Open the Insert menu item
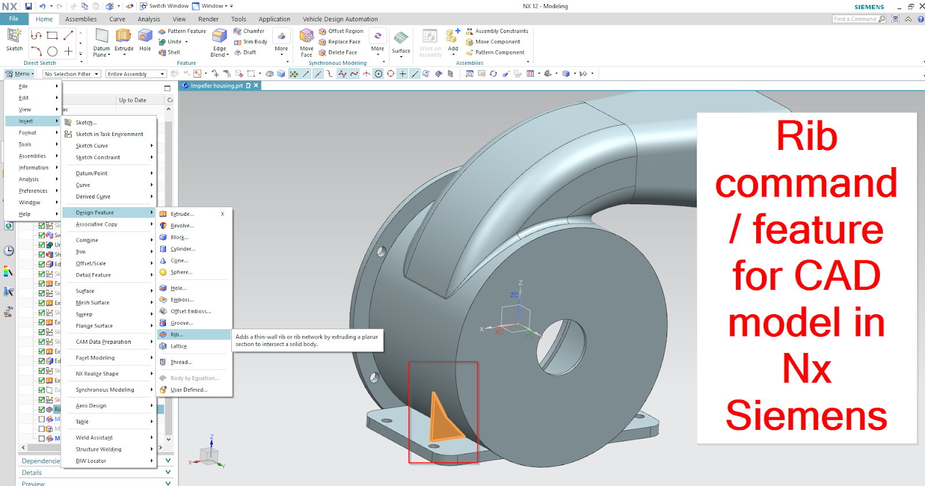The height and width of the screenshot is (486, 925). tap(32, 121)
